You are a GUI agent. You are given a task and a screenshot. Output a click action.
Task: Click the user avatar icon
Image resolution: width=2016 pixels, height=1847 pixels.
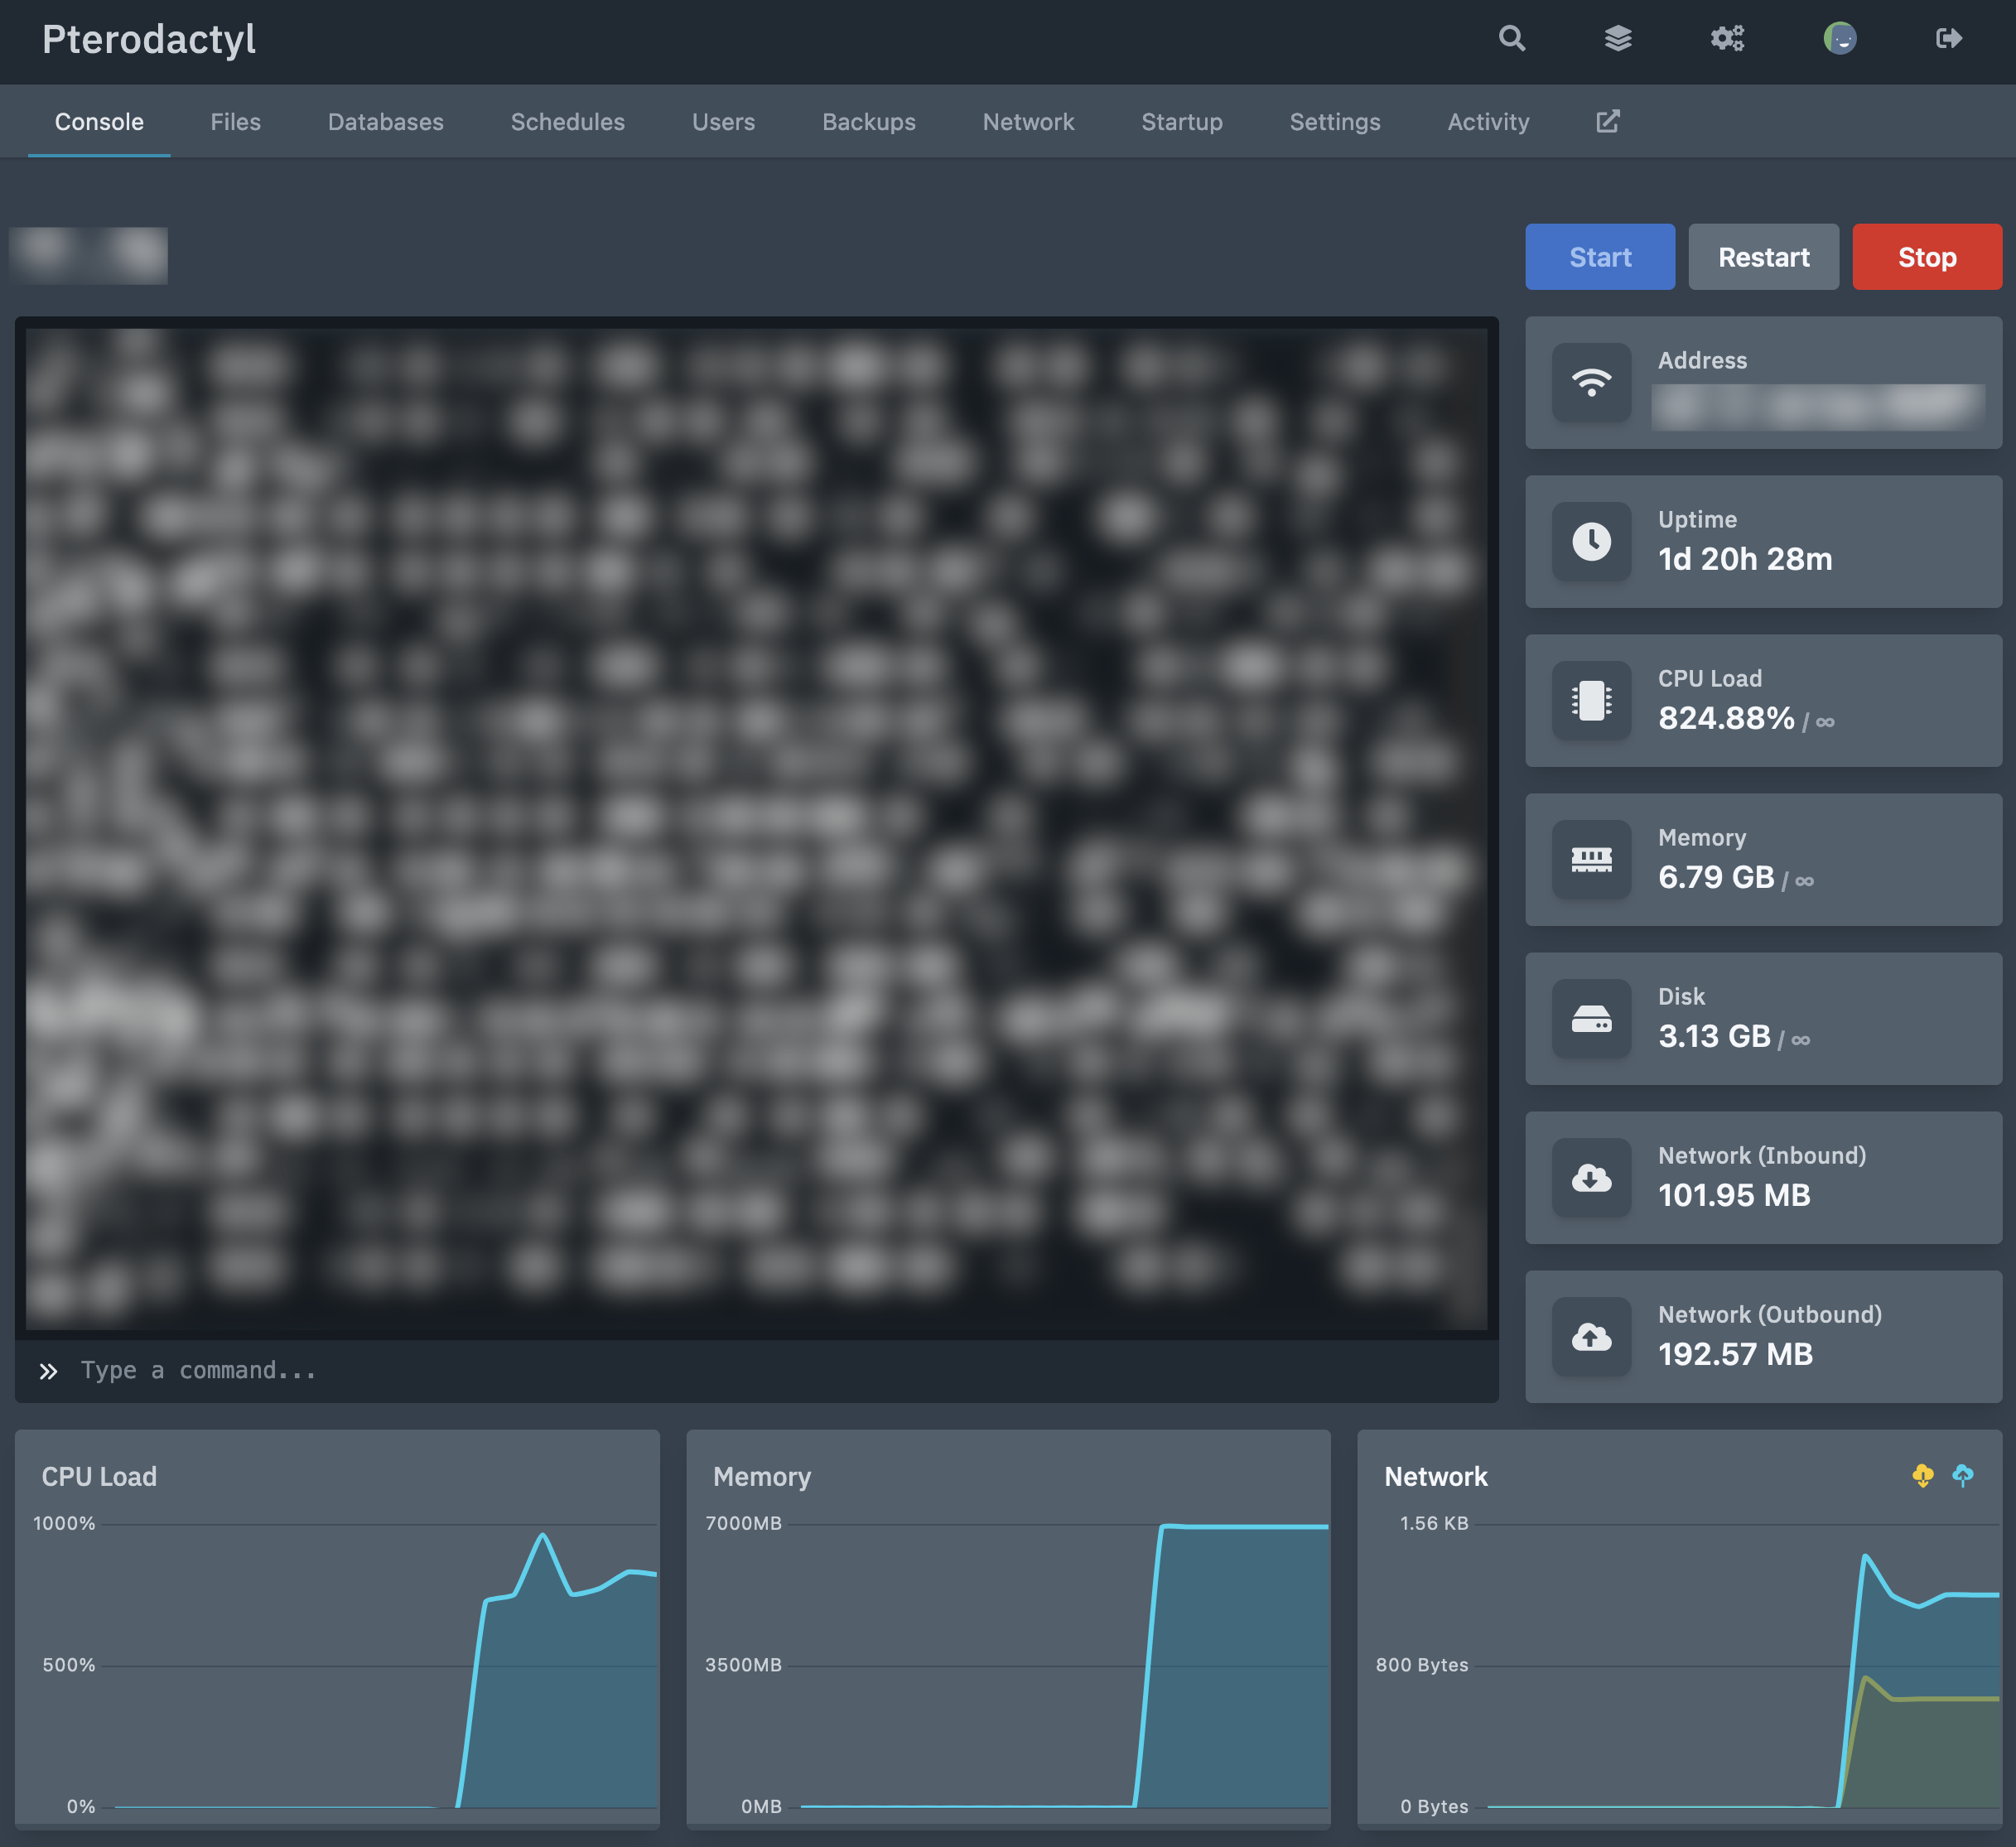[1840, 39]
